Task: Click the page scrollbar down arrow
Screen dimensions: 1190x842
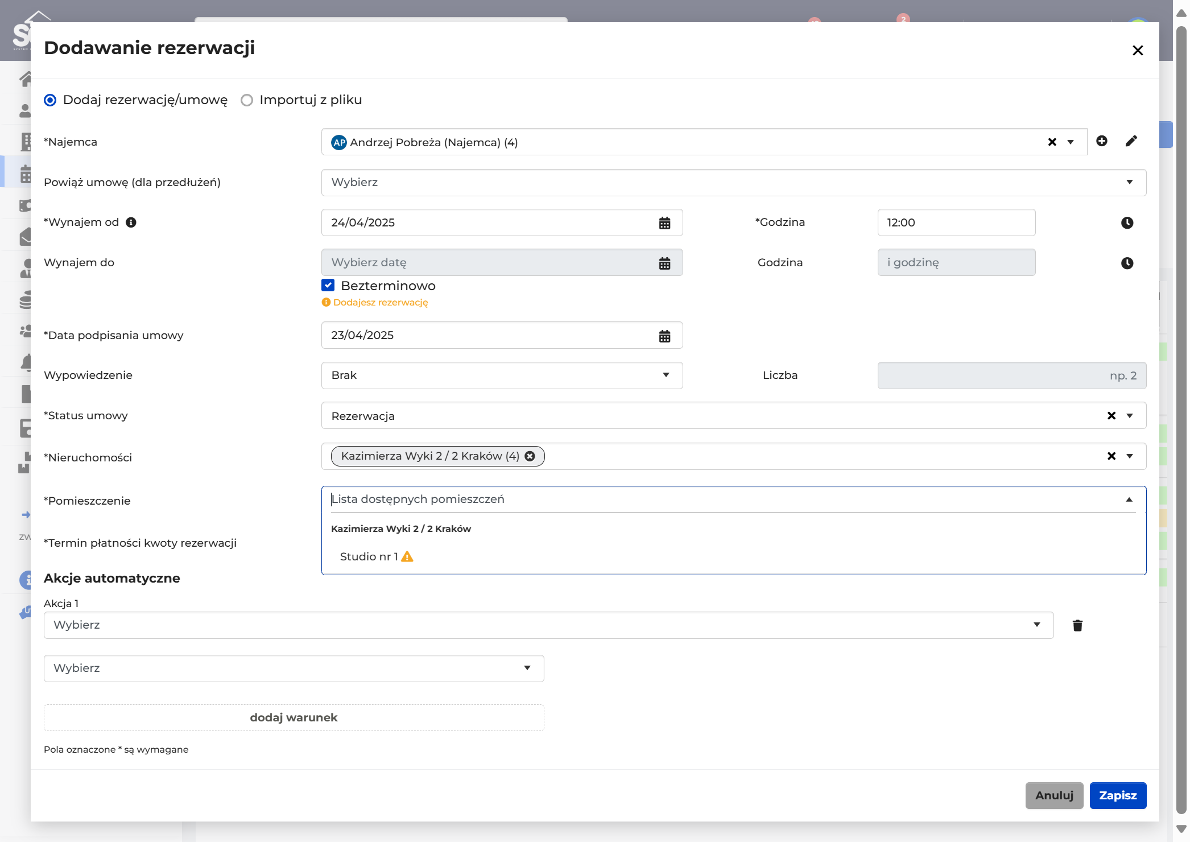Action: coord(1181,829)
